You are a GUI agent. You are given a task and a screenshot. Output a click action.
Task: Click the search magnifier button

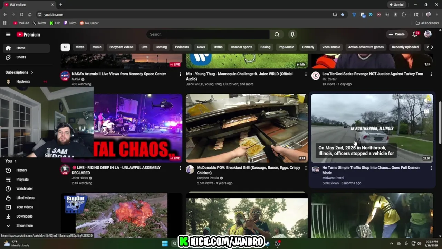coord(277,34)
